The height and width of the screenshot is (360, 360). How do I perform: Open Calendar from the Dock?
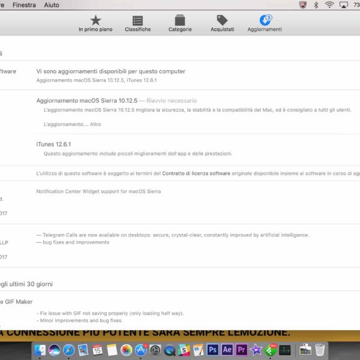click(97, 350)
